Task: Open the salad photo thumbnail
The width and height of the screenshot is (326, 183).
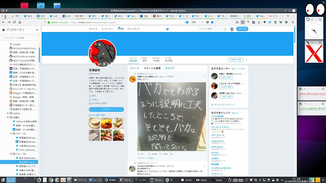Action: pyautogui.click(x=106, y=135)
